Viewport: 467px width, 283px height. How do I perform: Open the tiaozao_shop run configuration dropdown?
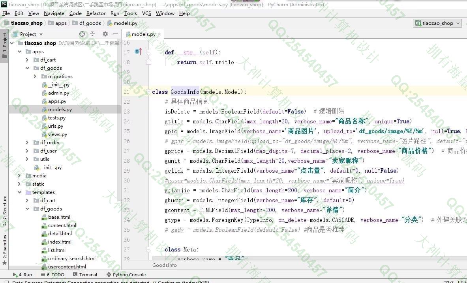point(438,23)
